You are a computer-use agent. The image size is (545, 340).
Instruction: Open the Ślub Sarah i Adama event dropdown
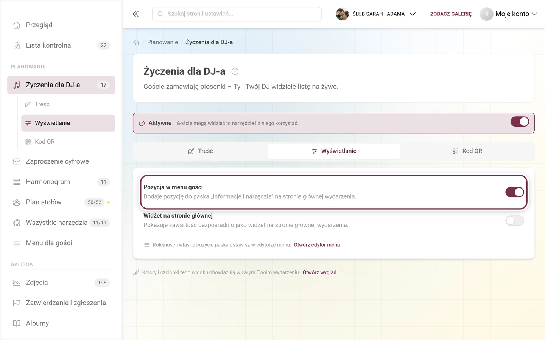[376, 14]
